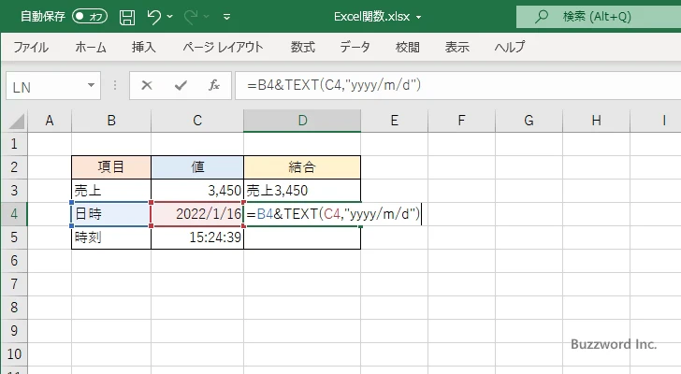Click cell B5 containing 時刻

coord(111,237)
